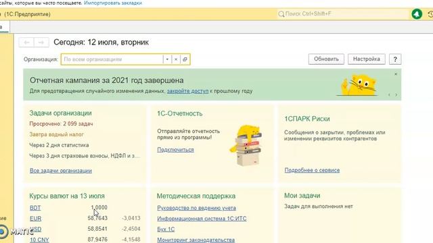Click the EUR rate 58,7643
The height and width of the screenshot is (243, 433).
pos(97,218)
